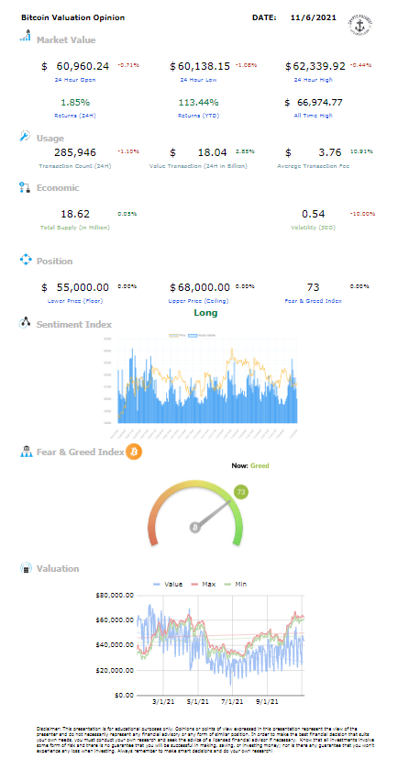Click the Valuation heading

click(x=58, y=569)
